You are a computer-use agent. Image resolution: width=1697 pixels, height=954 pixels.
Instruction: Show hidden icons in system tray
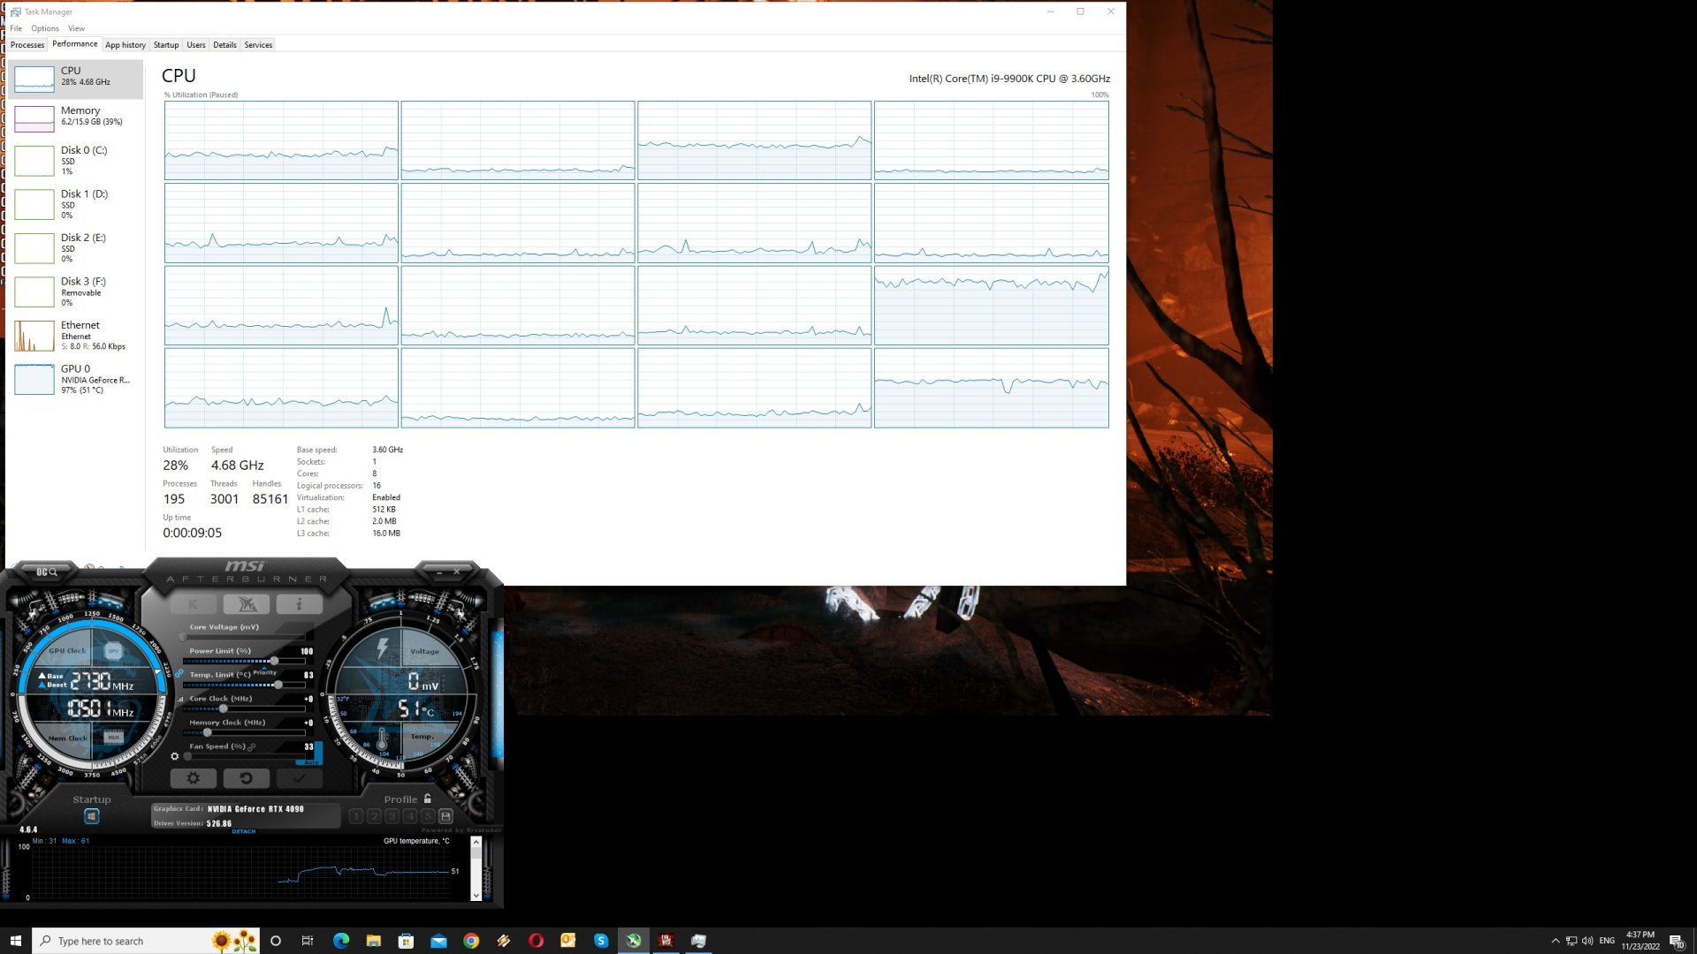[x=1556, y=941]
